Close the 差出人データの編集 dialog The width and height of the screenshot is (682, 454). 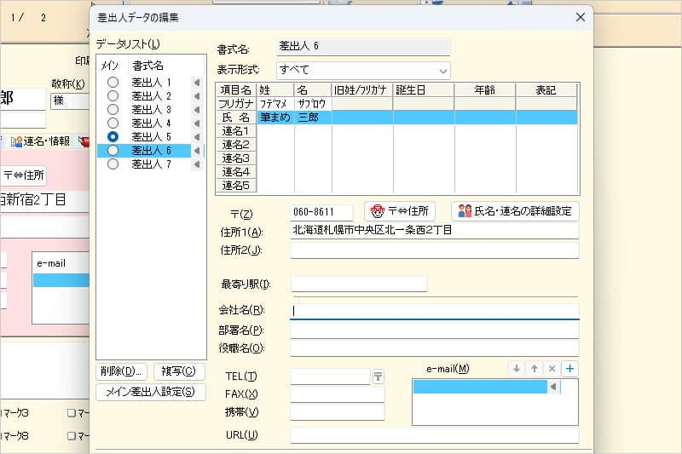pyautogui.click(x=581, y=17)
